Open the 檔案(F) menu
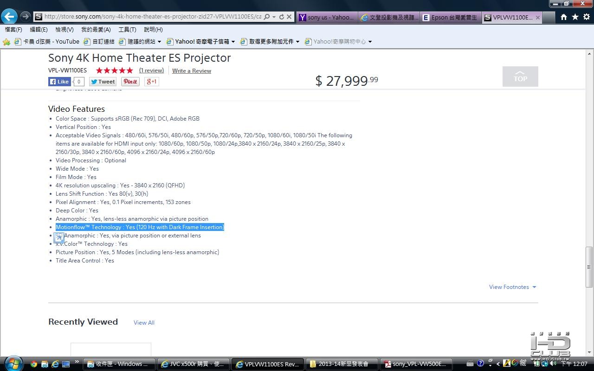594x371 pixels. 13,30
